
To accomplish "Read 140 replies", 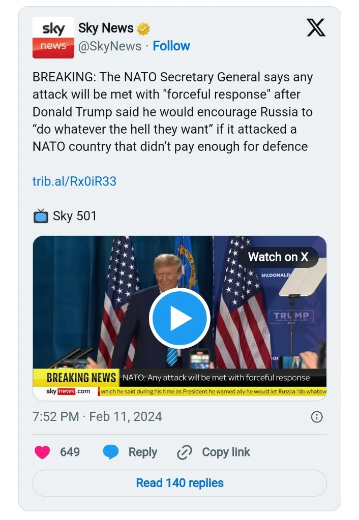I will point(179,482).
